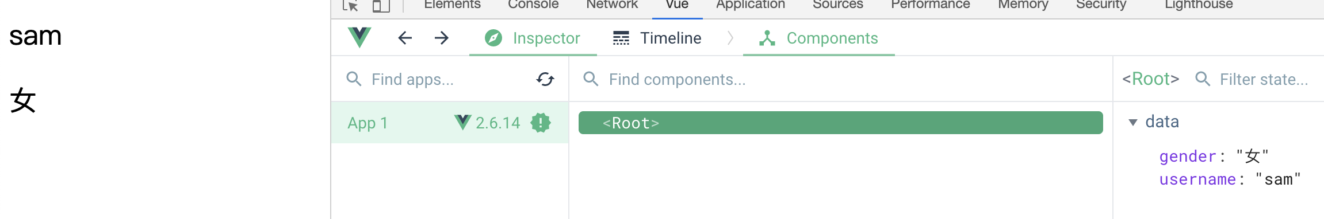The width and height of the screenshot is (1324, 219).
Task: Go back with the left arrow
Action: tap(405, 38)
